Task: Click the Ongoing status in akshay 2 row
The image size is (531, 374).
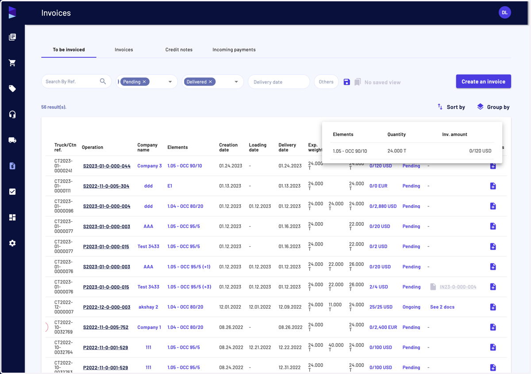Action: [412, 307]
